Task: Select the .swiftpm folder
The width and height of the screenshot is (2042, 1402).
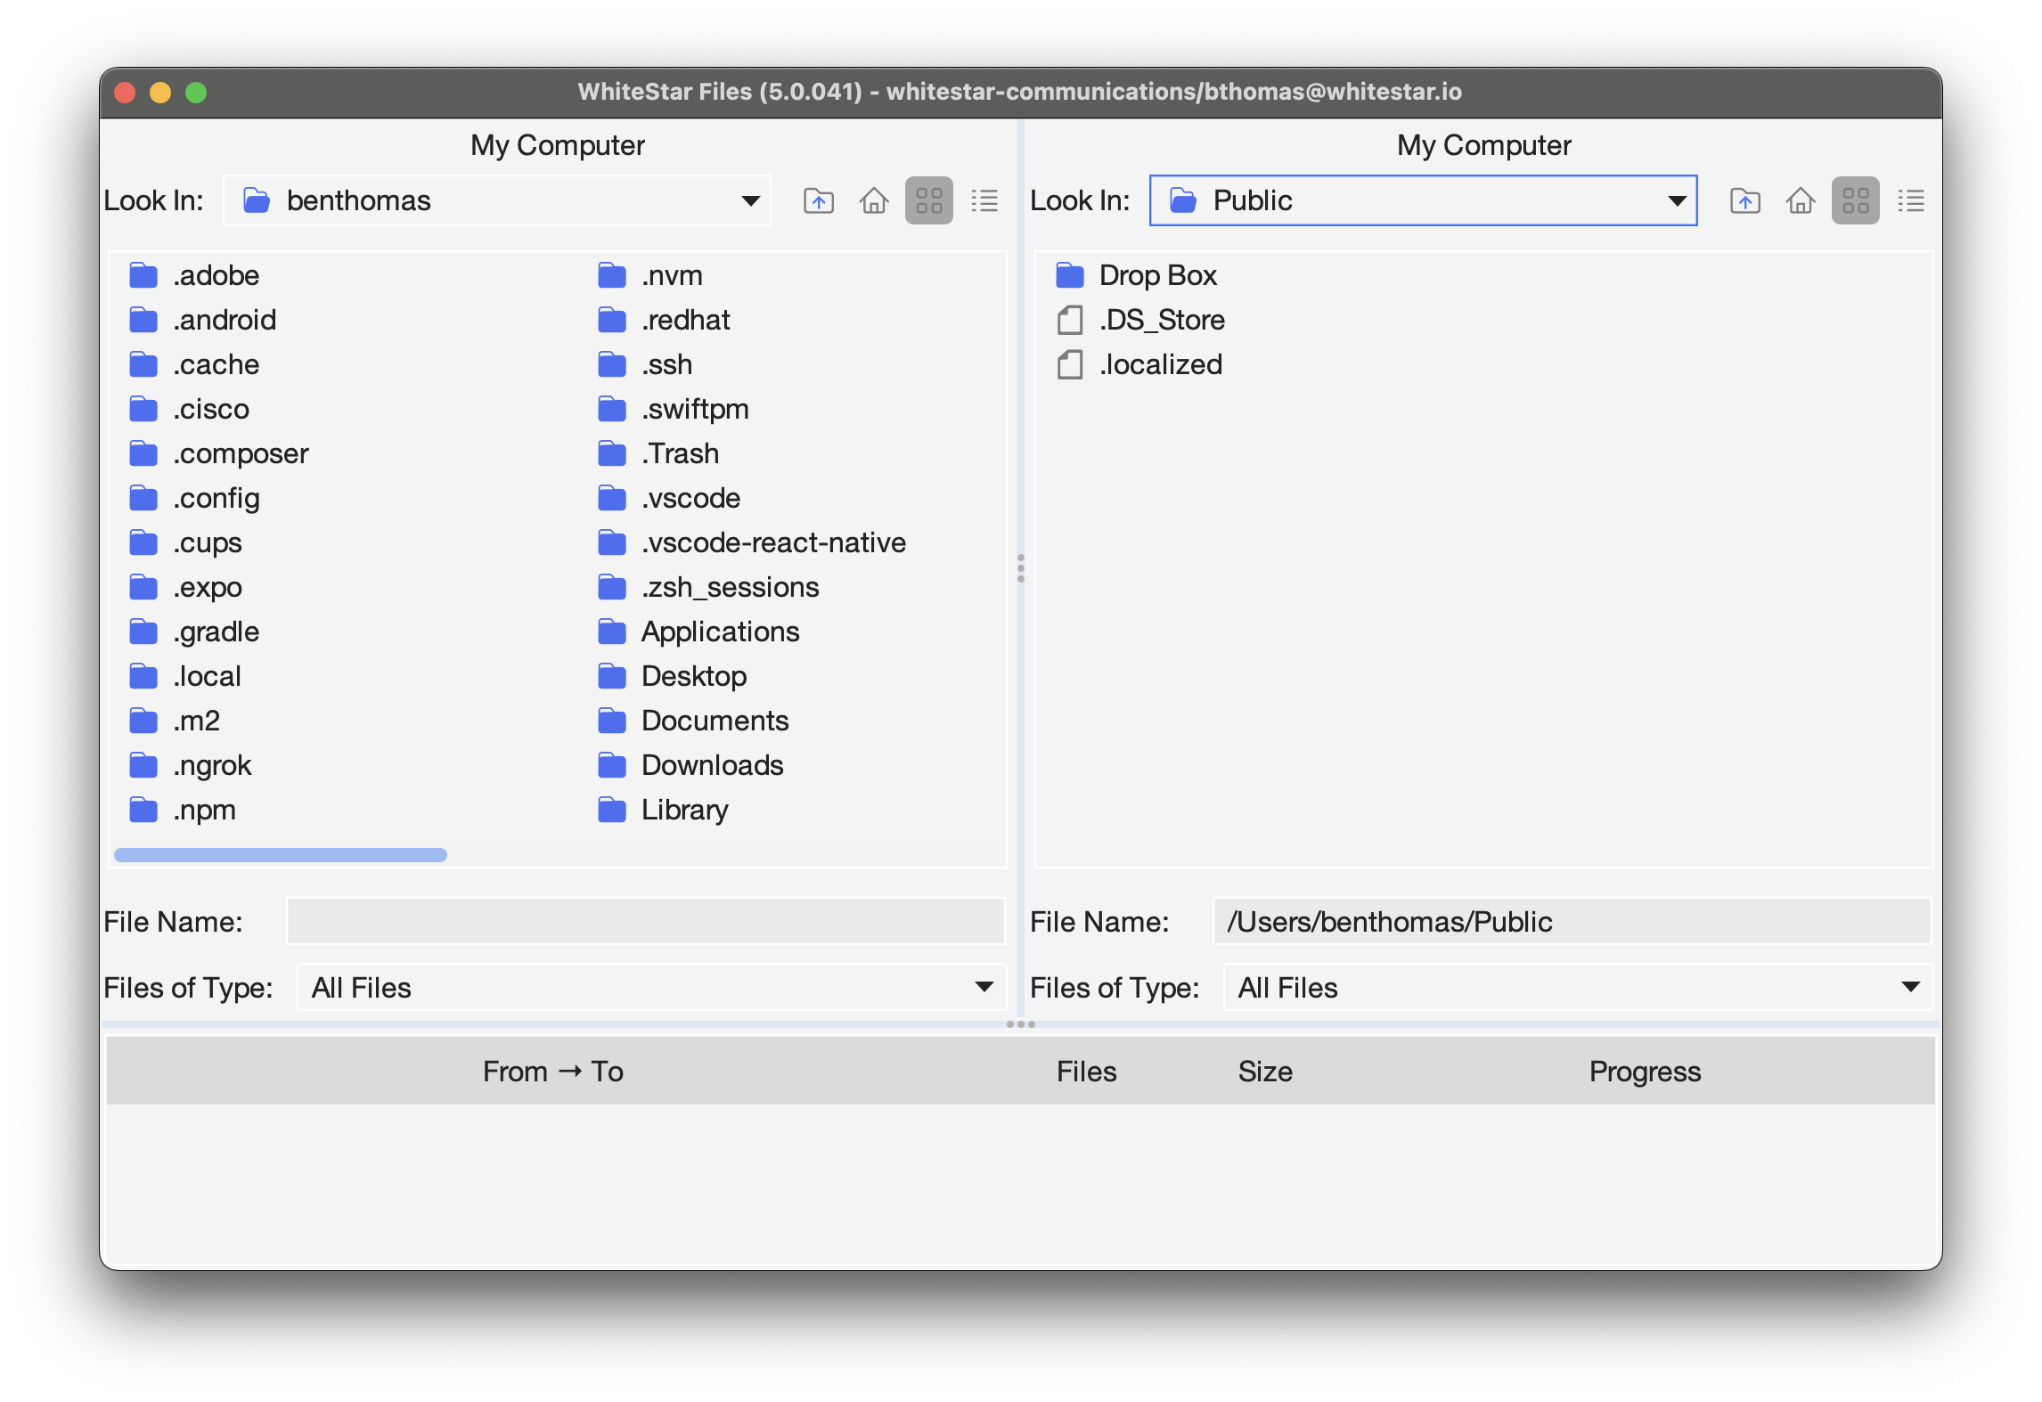Action: point(674,409)
